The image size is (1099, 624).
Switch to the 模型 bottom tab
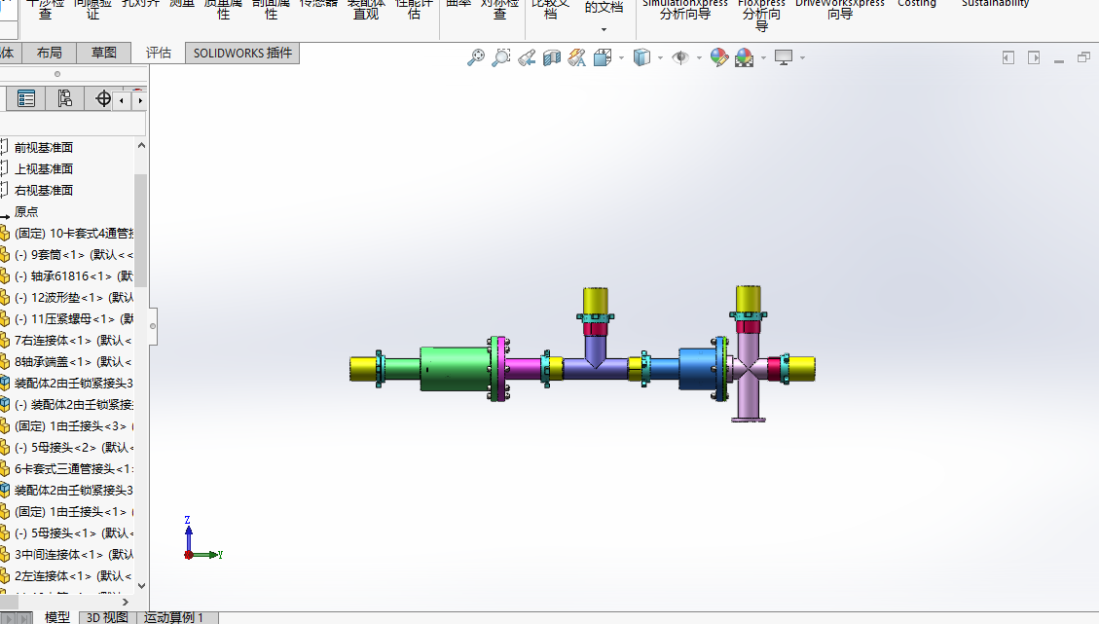point(56,617)
